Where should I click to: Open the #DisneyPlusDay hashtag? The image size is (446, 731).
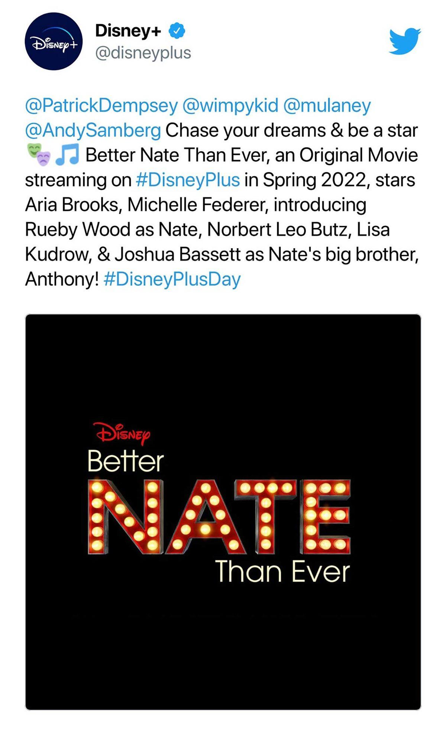click(172, 279)
